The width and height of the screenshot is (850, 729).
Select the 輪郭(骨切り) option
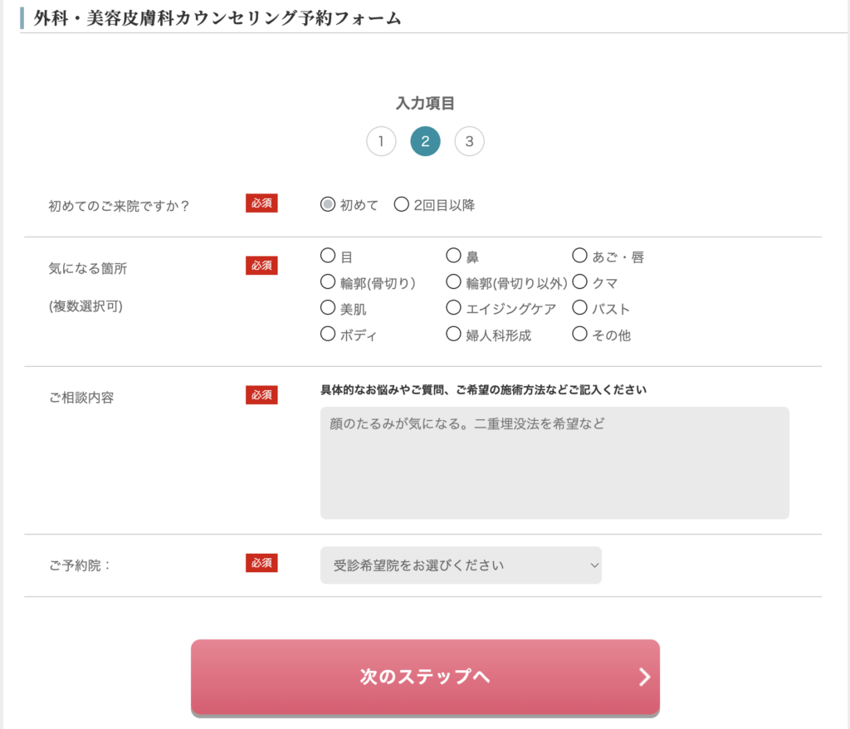tap(328, 282)
